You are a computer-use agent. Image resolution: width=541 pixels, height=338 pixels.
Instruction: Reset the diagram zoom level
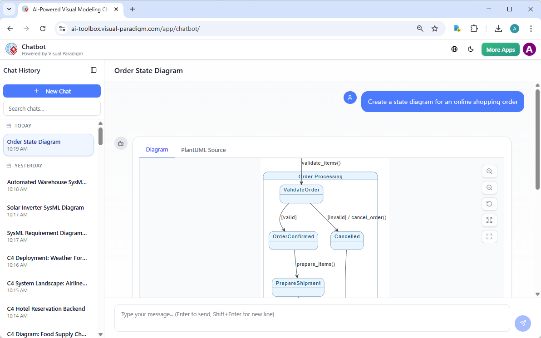(489, 204)
